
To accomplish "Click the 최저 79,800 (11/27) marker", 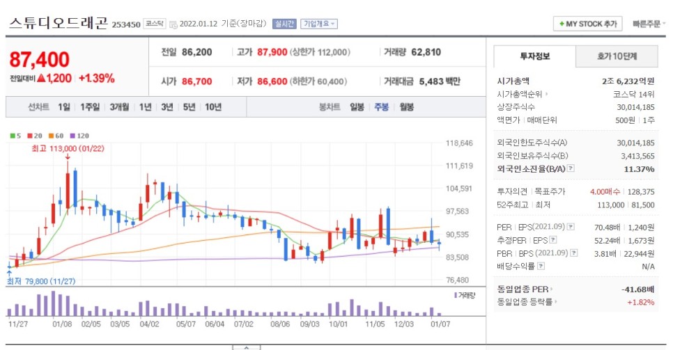I will [41, 281].
